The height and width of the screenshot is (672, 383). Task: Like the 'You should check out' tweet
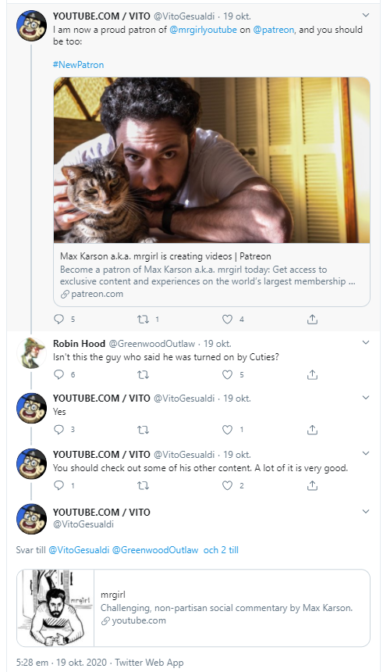pyautogui.click(x=227, y=485)
